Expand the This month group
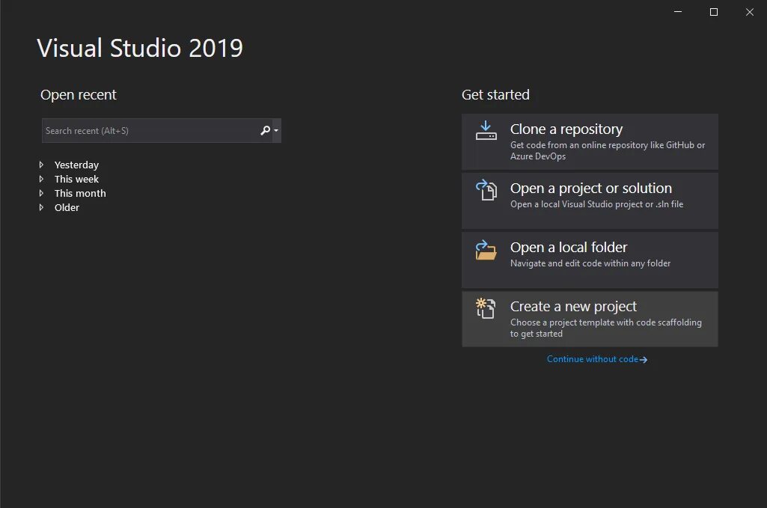 coord(42,193)
